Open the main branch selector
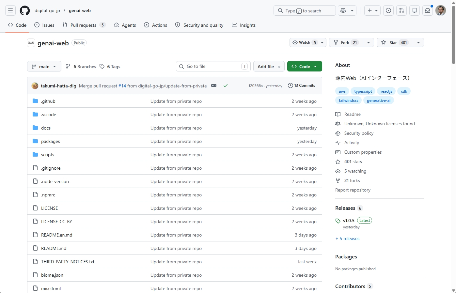456x293 pixels. click(44, 67)
